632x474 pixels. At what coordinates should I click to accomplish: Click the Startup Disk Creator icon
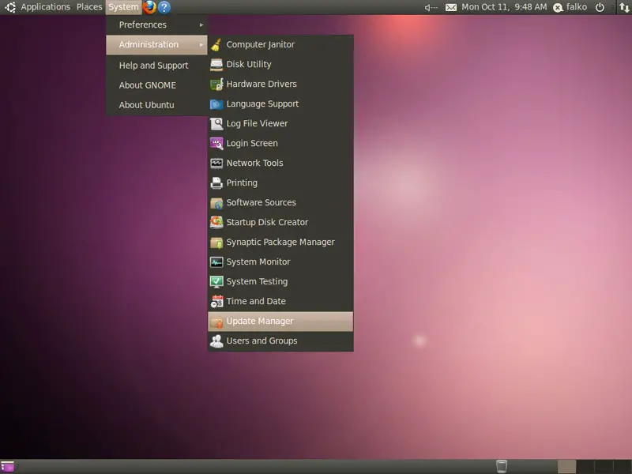click(216, 223)
